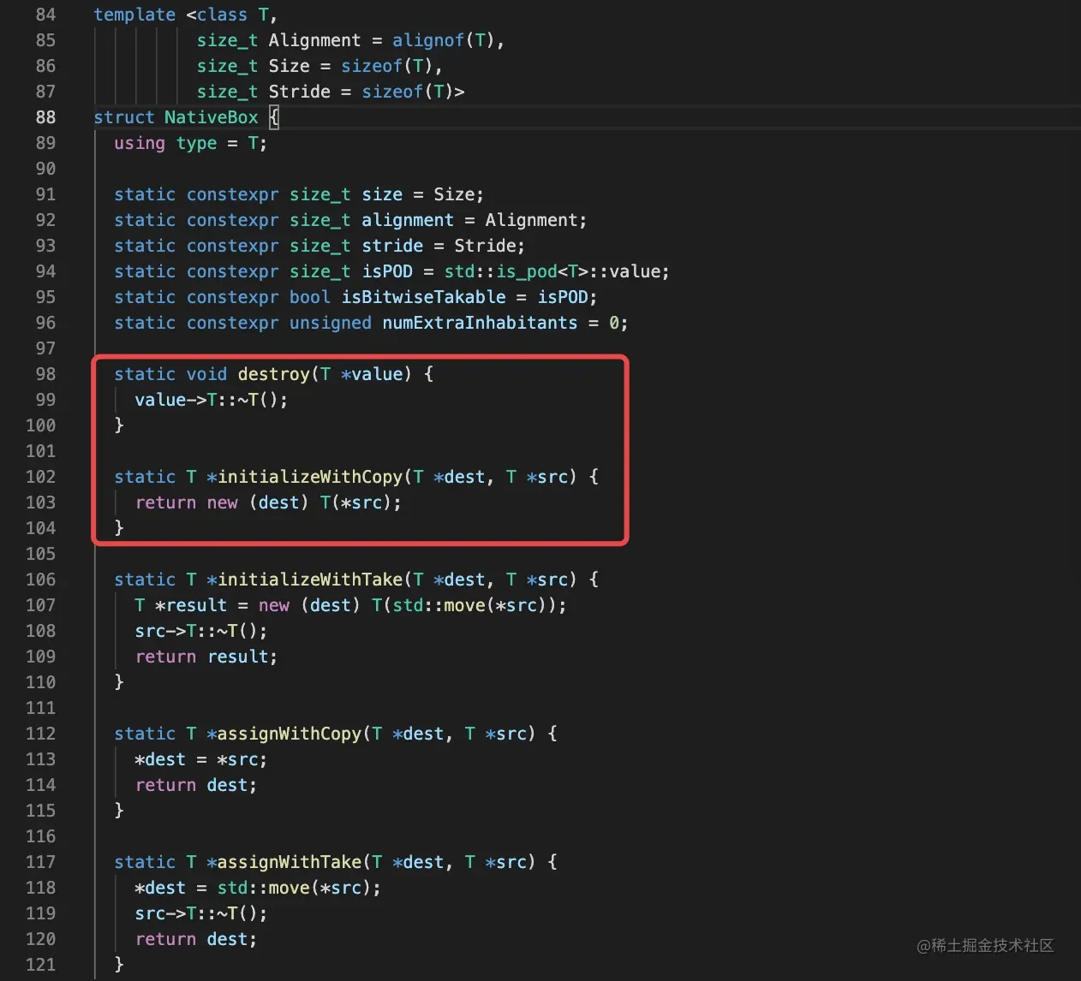The width and height of the screenshot is (1081, 981).
Task: Click the struct name NativeBox
Action: click(x=211, y=117)
